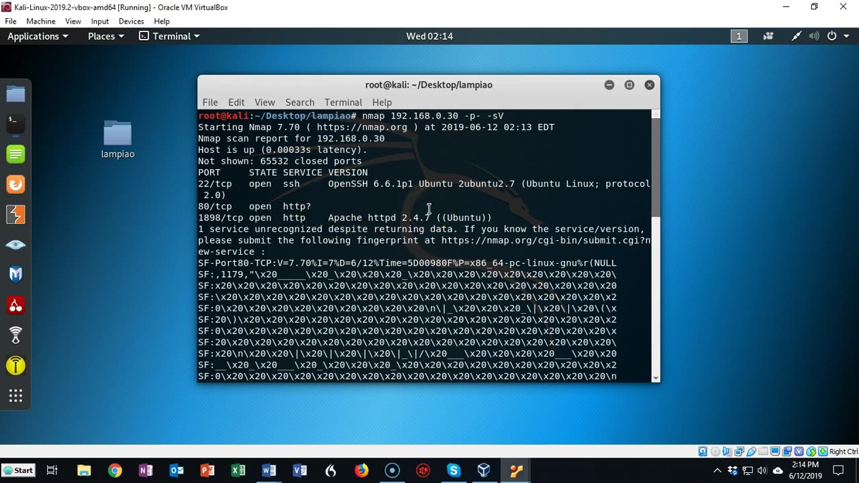Open Windows Start button

18,470
